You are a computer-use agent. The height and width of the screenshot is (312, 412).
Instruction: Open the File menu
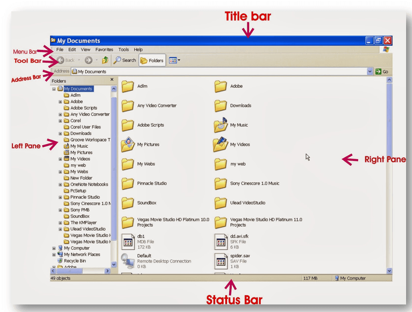pos(60,49)
